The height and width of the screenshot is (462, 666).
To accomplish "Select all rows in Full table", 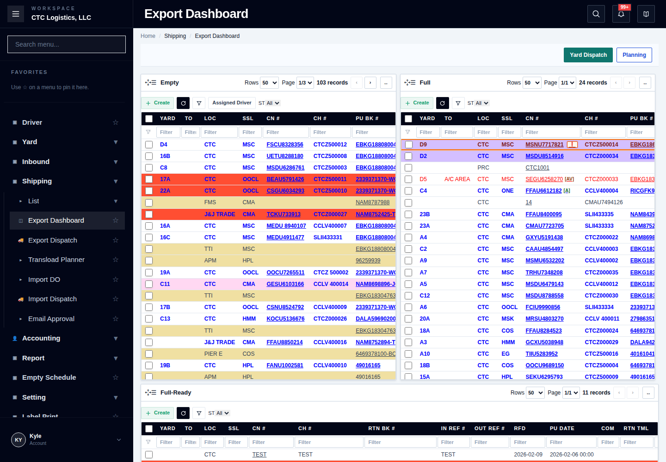I will click(x=408, y=119).
